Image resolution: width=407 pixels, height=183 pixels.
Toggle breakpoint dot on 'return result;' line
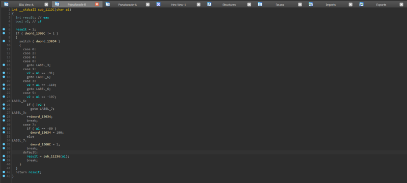(x=4, y=172)
